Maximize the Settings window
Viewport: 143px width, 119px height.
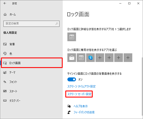pyautogui.click(x=129, y=3)
